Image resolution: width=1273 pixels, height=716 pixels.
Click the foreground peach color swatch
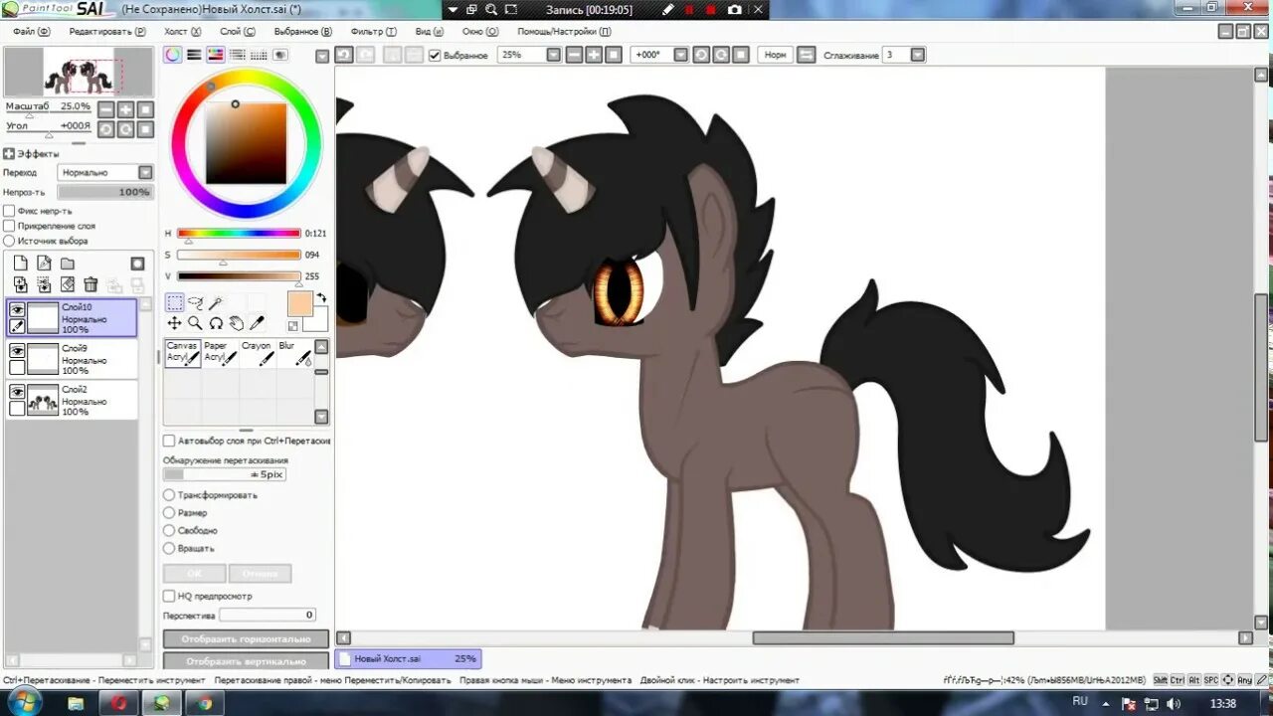pos(300,304)
